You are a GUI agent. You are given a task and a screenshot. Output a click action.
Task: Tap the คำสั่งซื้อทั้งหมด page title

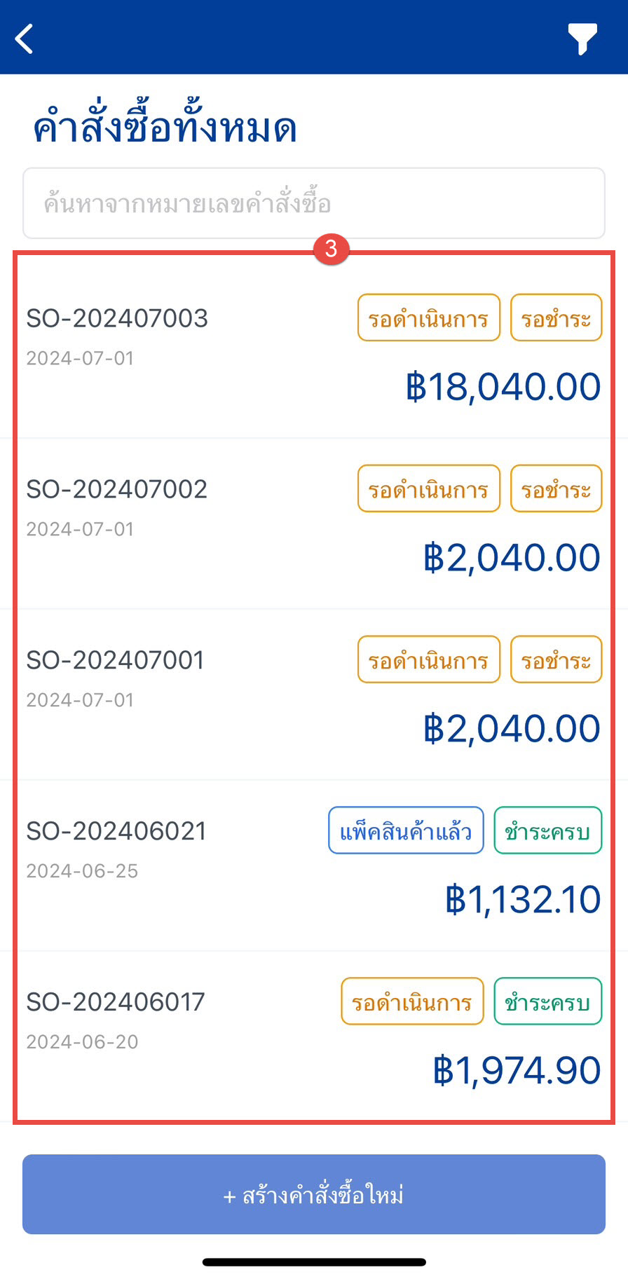(x=165, y=128)
